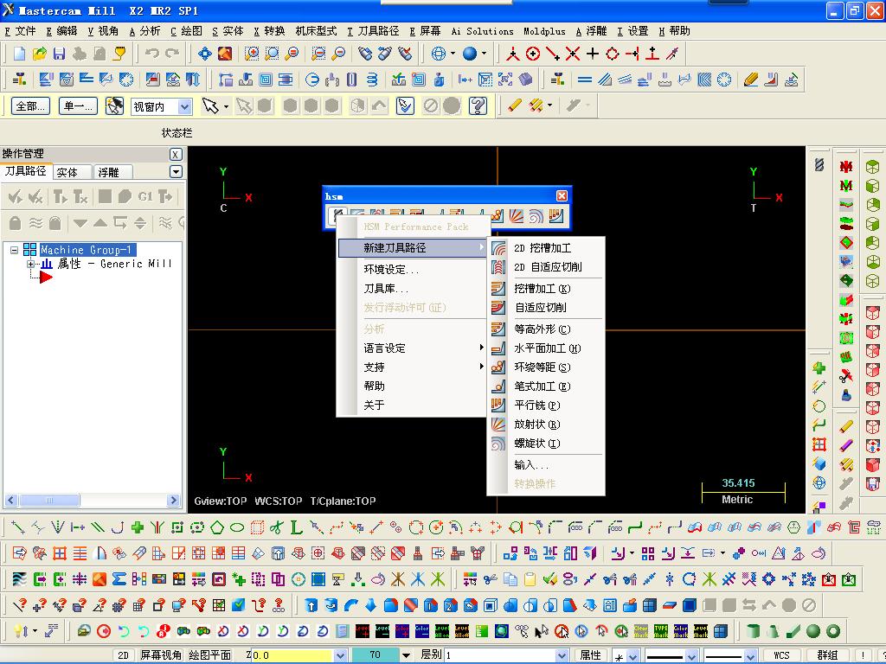Click the 单一 Single selection button

[78, 105]
